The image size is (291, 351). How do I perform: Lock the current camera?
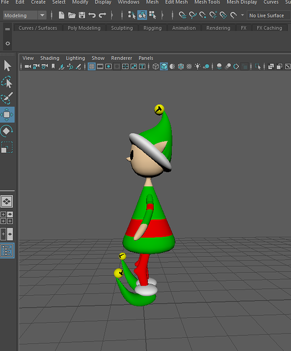(36, 66)
